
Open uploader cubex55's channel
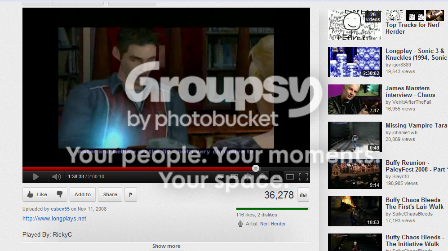point(60,209)
